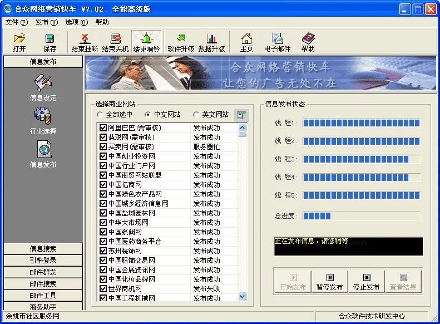Uncheck the 中华大市场网 checkbox

(103, 222)
